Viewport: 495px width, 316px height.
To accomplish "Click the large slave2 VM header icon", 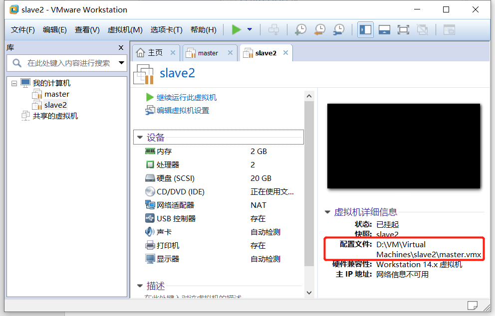I will tap(143, 74).
